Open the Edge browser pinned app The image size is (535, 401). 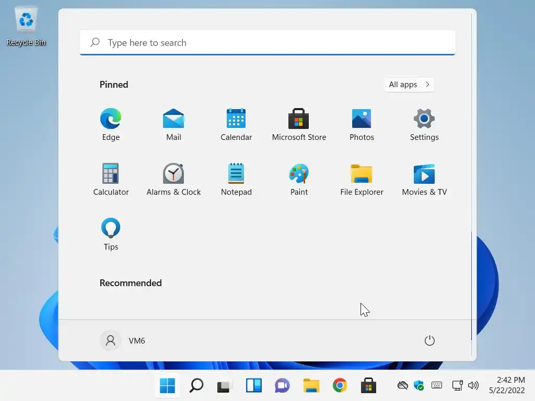click(x=111, y=124)
